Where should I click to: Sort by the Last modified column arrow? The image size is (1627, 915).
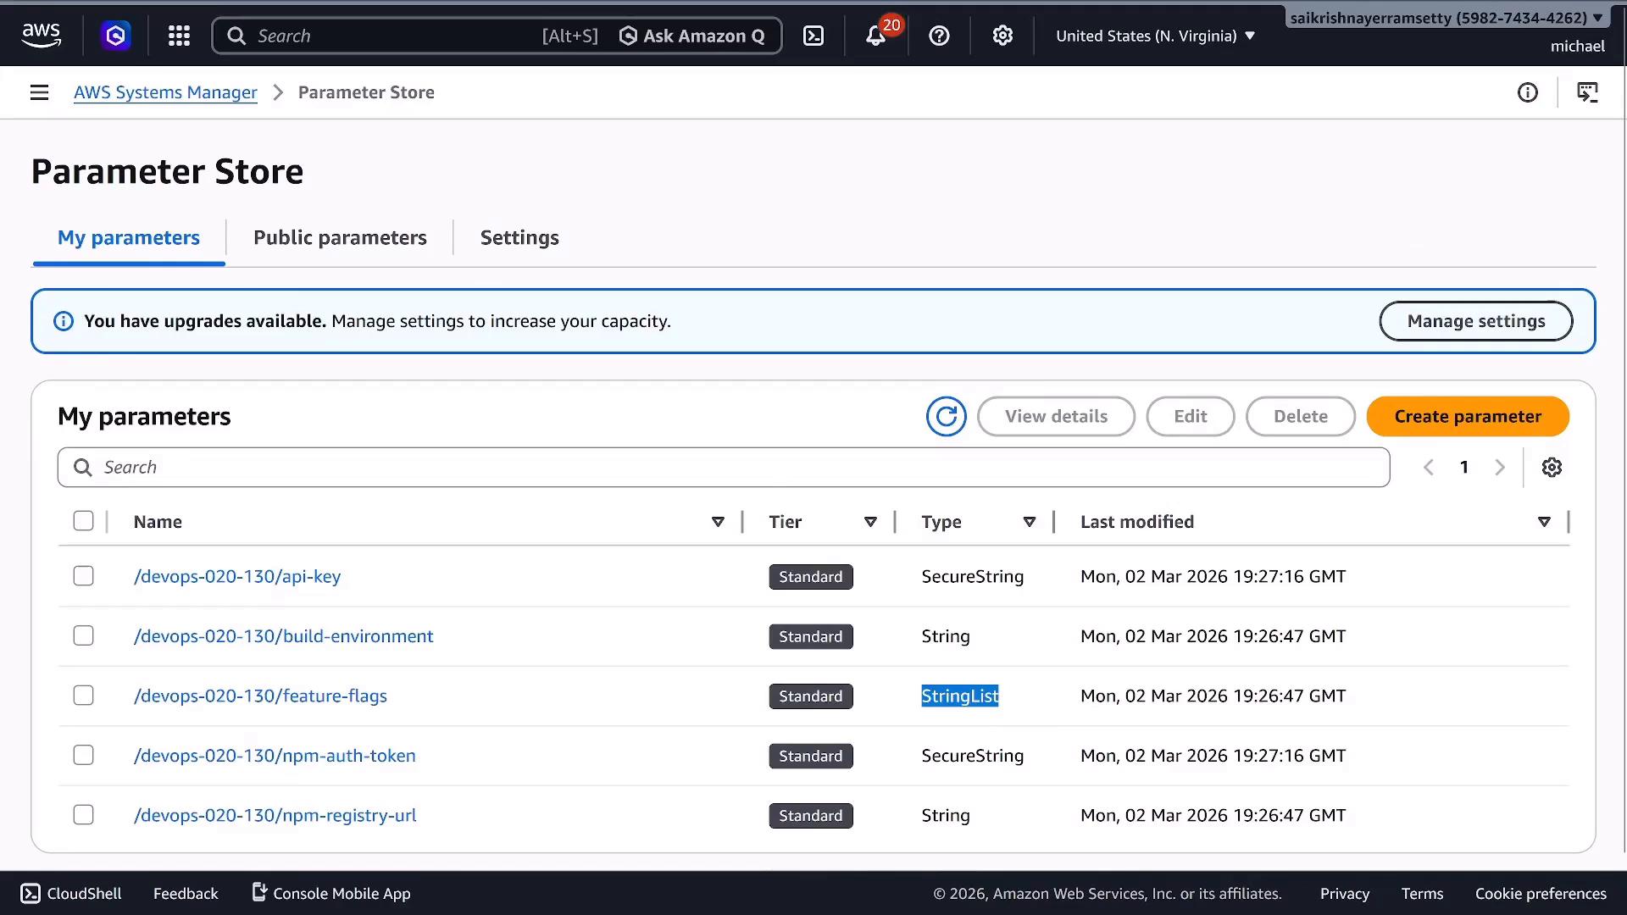tap(1544, 522)
